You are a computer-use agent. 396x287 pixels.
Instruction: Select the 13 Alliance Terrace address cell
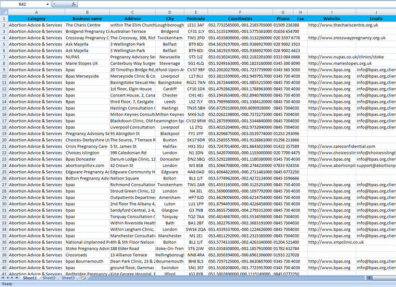132,255
